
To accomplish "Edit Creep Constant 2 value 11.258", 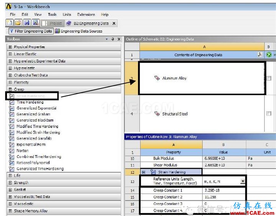I will [x=224, y=197].
